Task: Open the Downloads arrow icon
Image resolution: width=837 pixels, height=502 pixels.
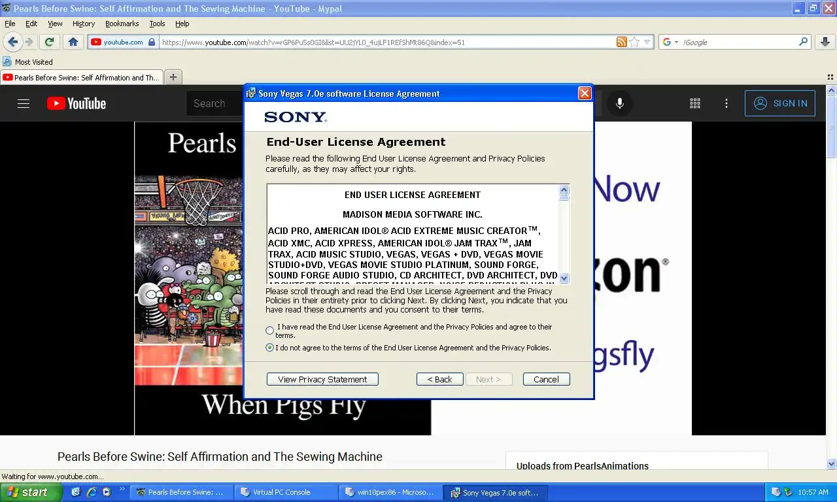Action: coord(825,42)
